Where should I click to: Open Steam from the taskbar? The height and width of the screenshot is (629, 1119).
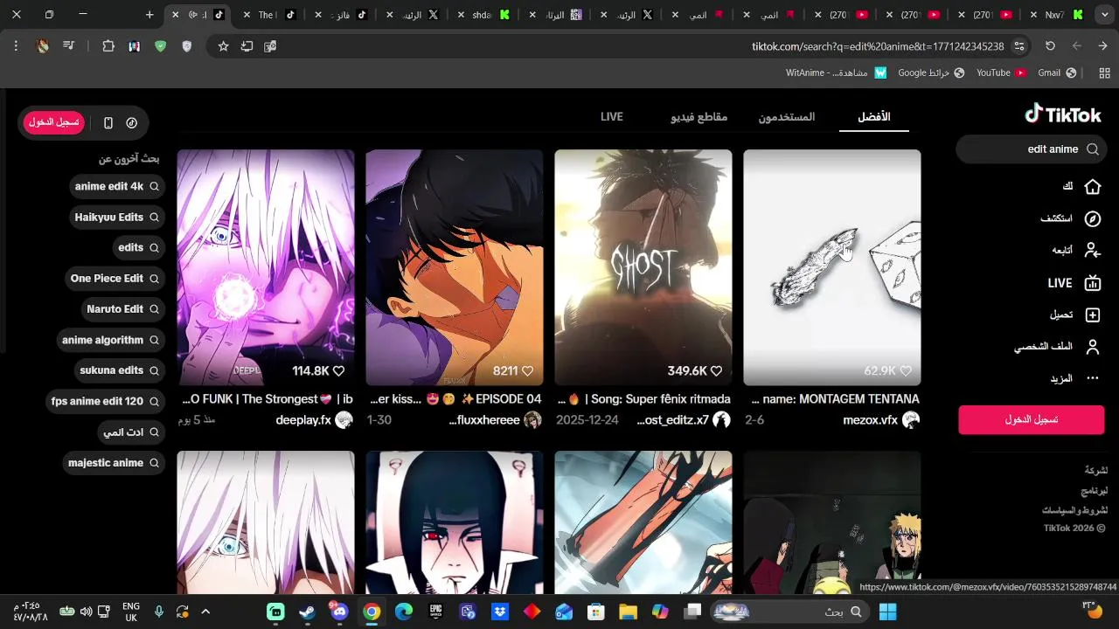pos(308,612)
